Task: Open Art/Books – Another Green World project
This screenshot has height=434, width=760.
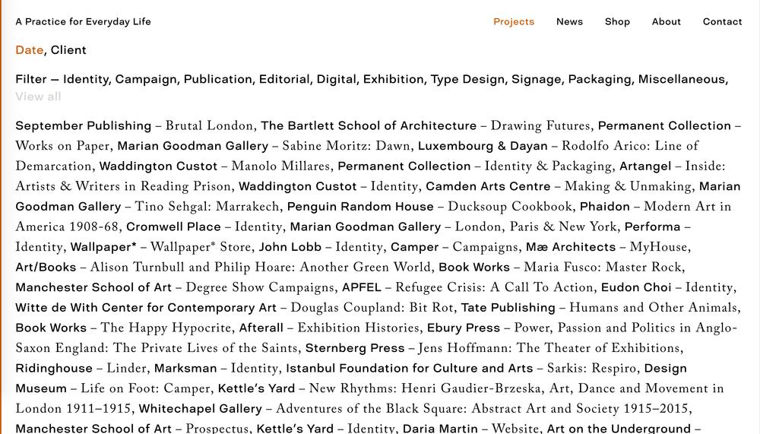Action: click(x=223, y=268)
